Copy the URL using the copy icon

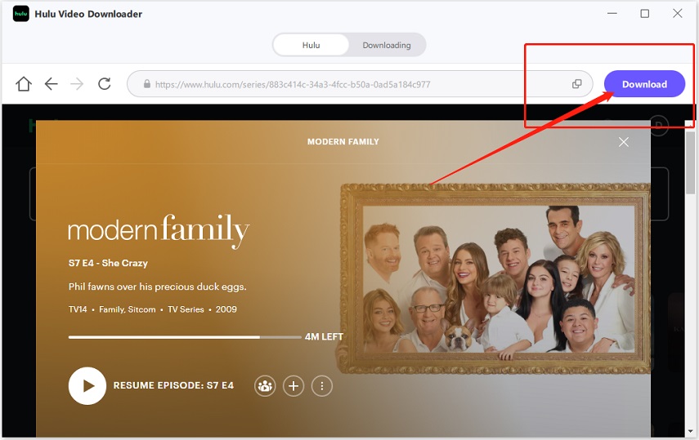coord(577,84)
